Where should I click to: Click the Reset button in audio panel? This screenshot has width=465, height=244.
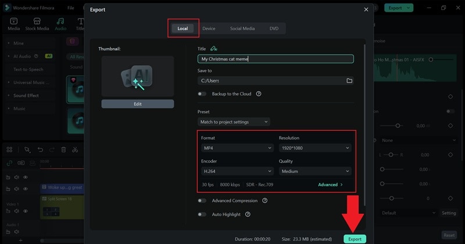(x=449, y=235)
